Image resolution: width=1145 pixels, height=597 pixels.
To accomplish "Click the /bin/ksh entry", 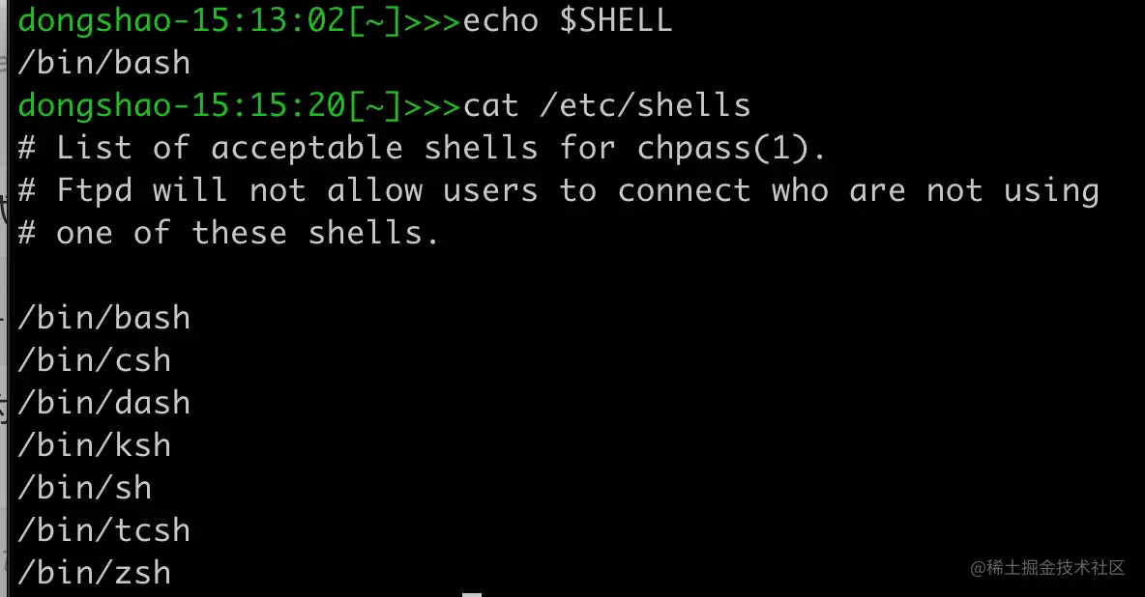I will [94, 445].
